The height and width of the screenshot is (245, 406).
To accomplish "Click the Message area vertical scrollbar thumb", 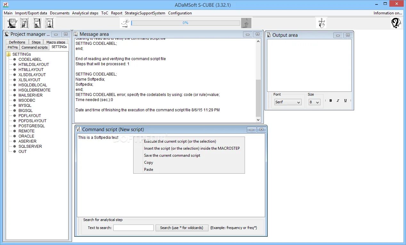I will point(258,98).
